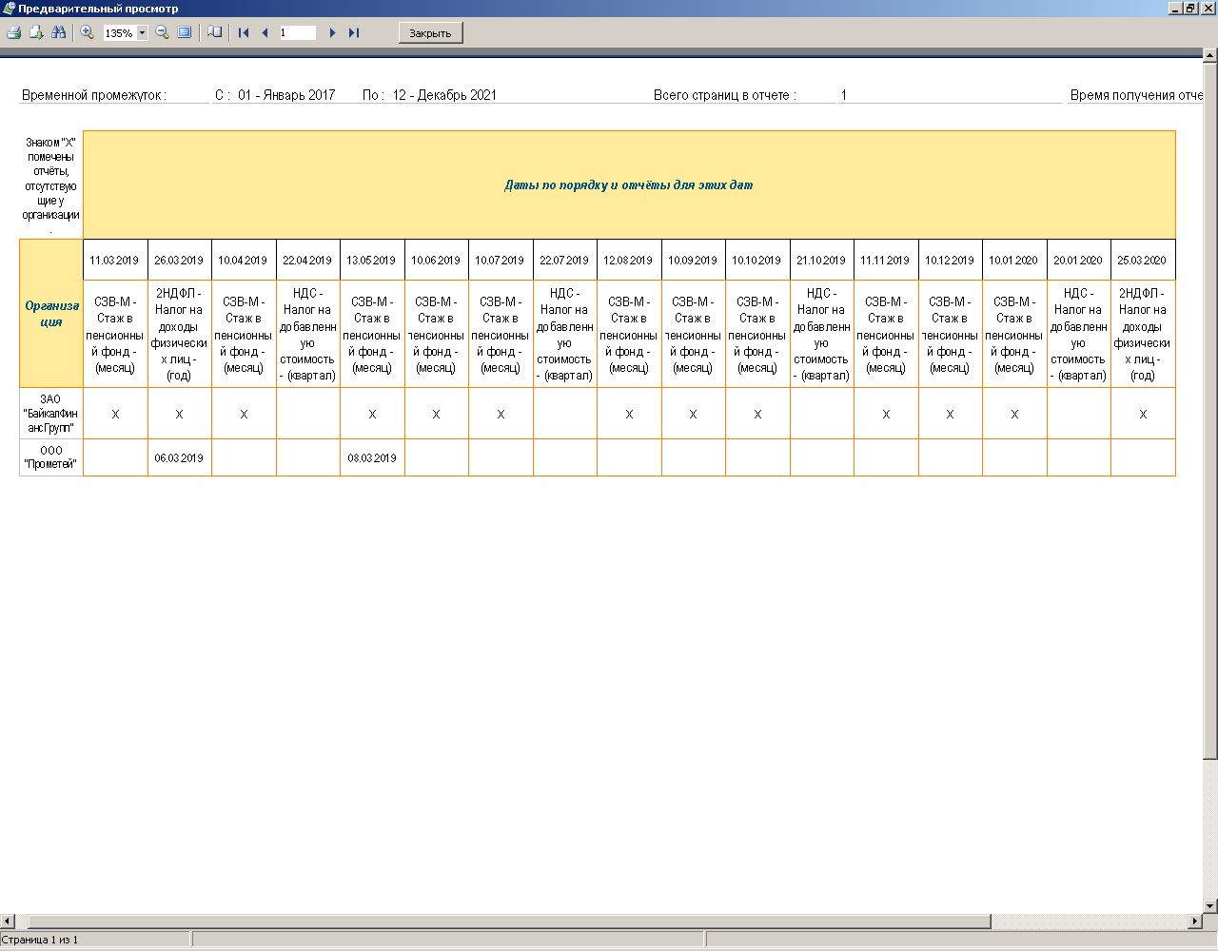Click the Export report icon
Screen dimensions: 1218x951
click(x=36, y=32)
